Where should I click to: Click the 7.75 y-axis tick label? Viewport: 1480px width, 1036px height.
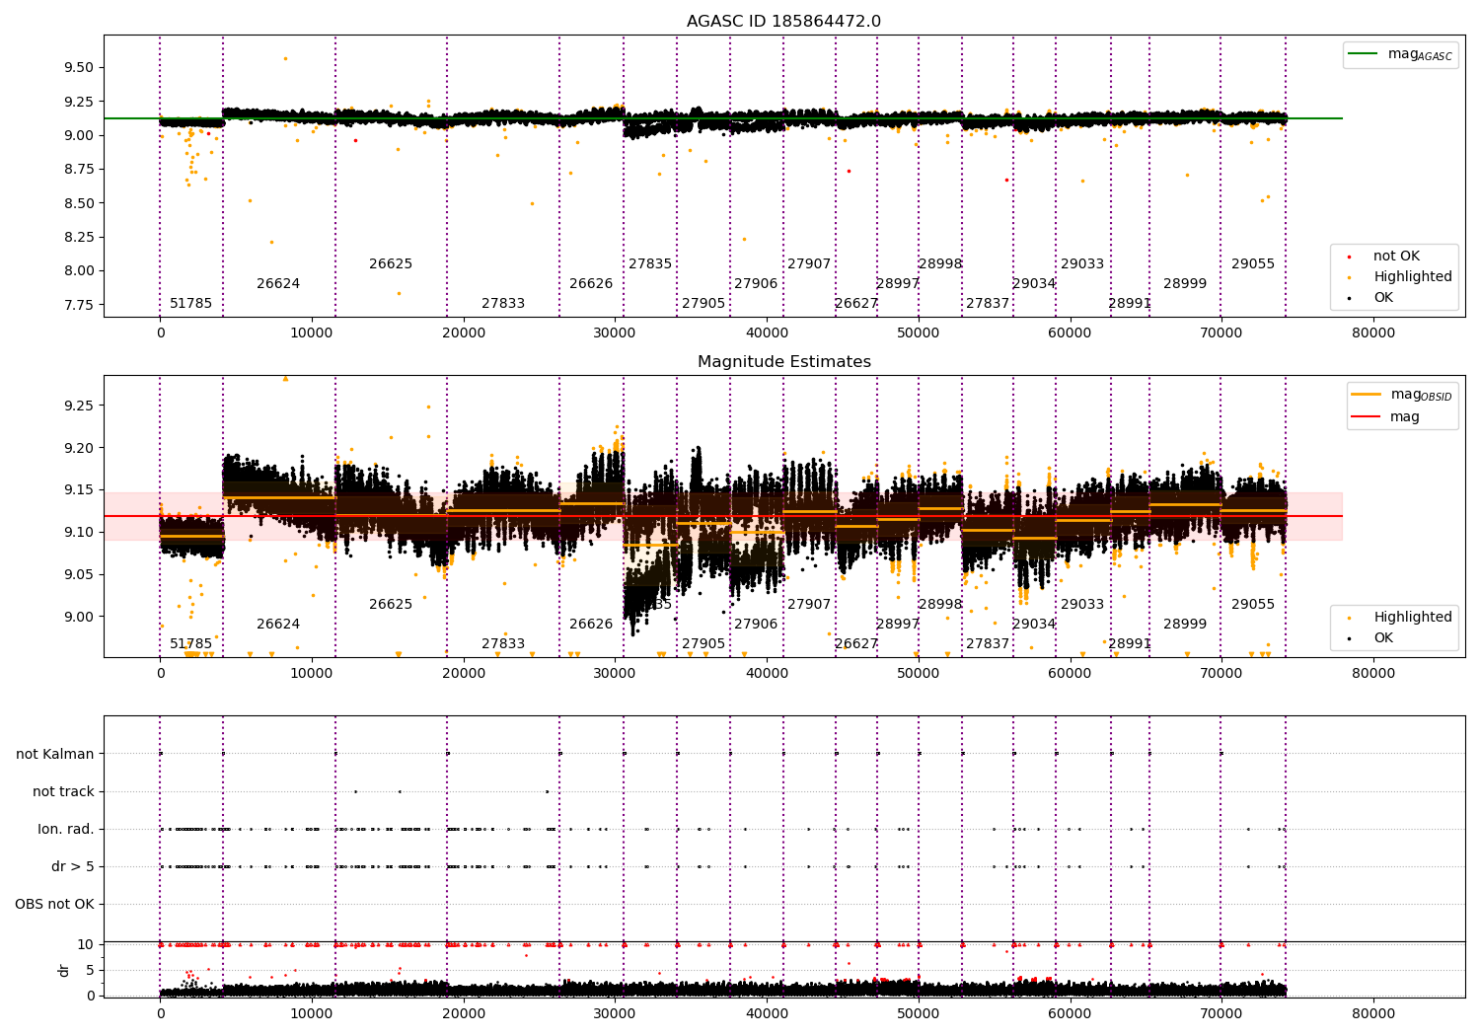pyautogui.click(x=79, y=305)
